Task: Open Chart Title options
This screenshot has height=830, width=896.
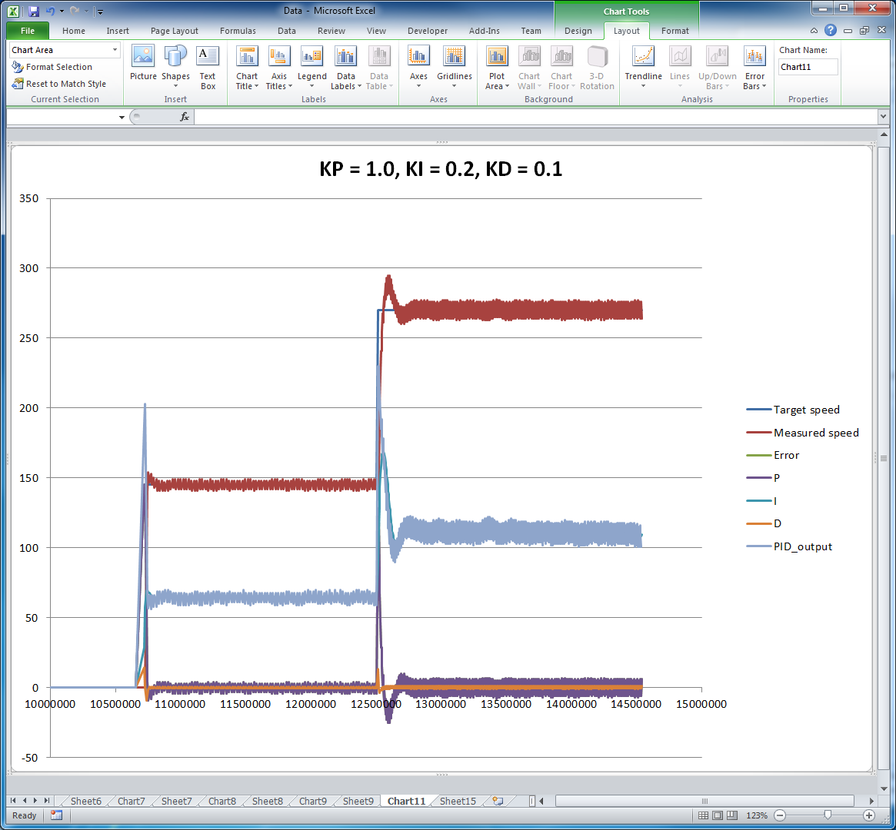Action: [247, 68]
